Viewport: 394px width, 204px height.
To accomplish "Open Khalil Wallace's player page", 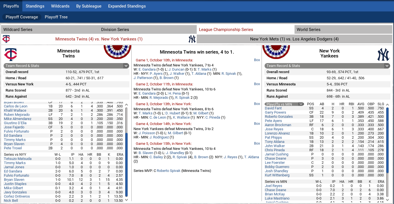I will coord(15,111).
